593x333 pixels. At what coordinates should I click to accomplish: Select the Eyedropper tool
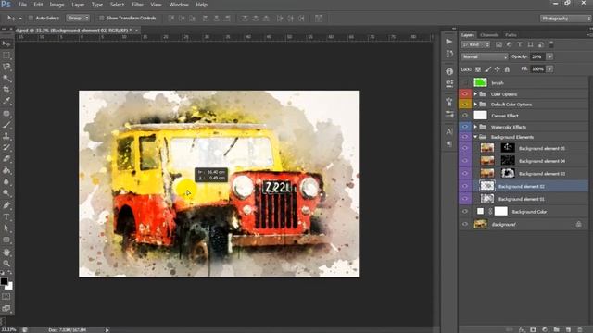point(6,101)
